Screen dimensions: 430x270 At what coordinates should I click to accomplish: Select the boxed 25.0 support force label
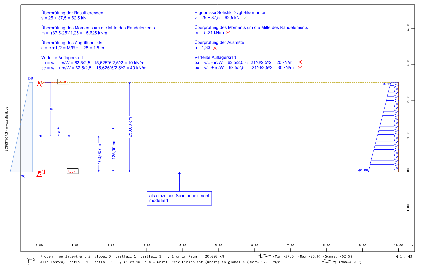tap(62, 82)
